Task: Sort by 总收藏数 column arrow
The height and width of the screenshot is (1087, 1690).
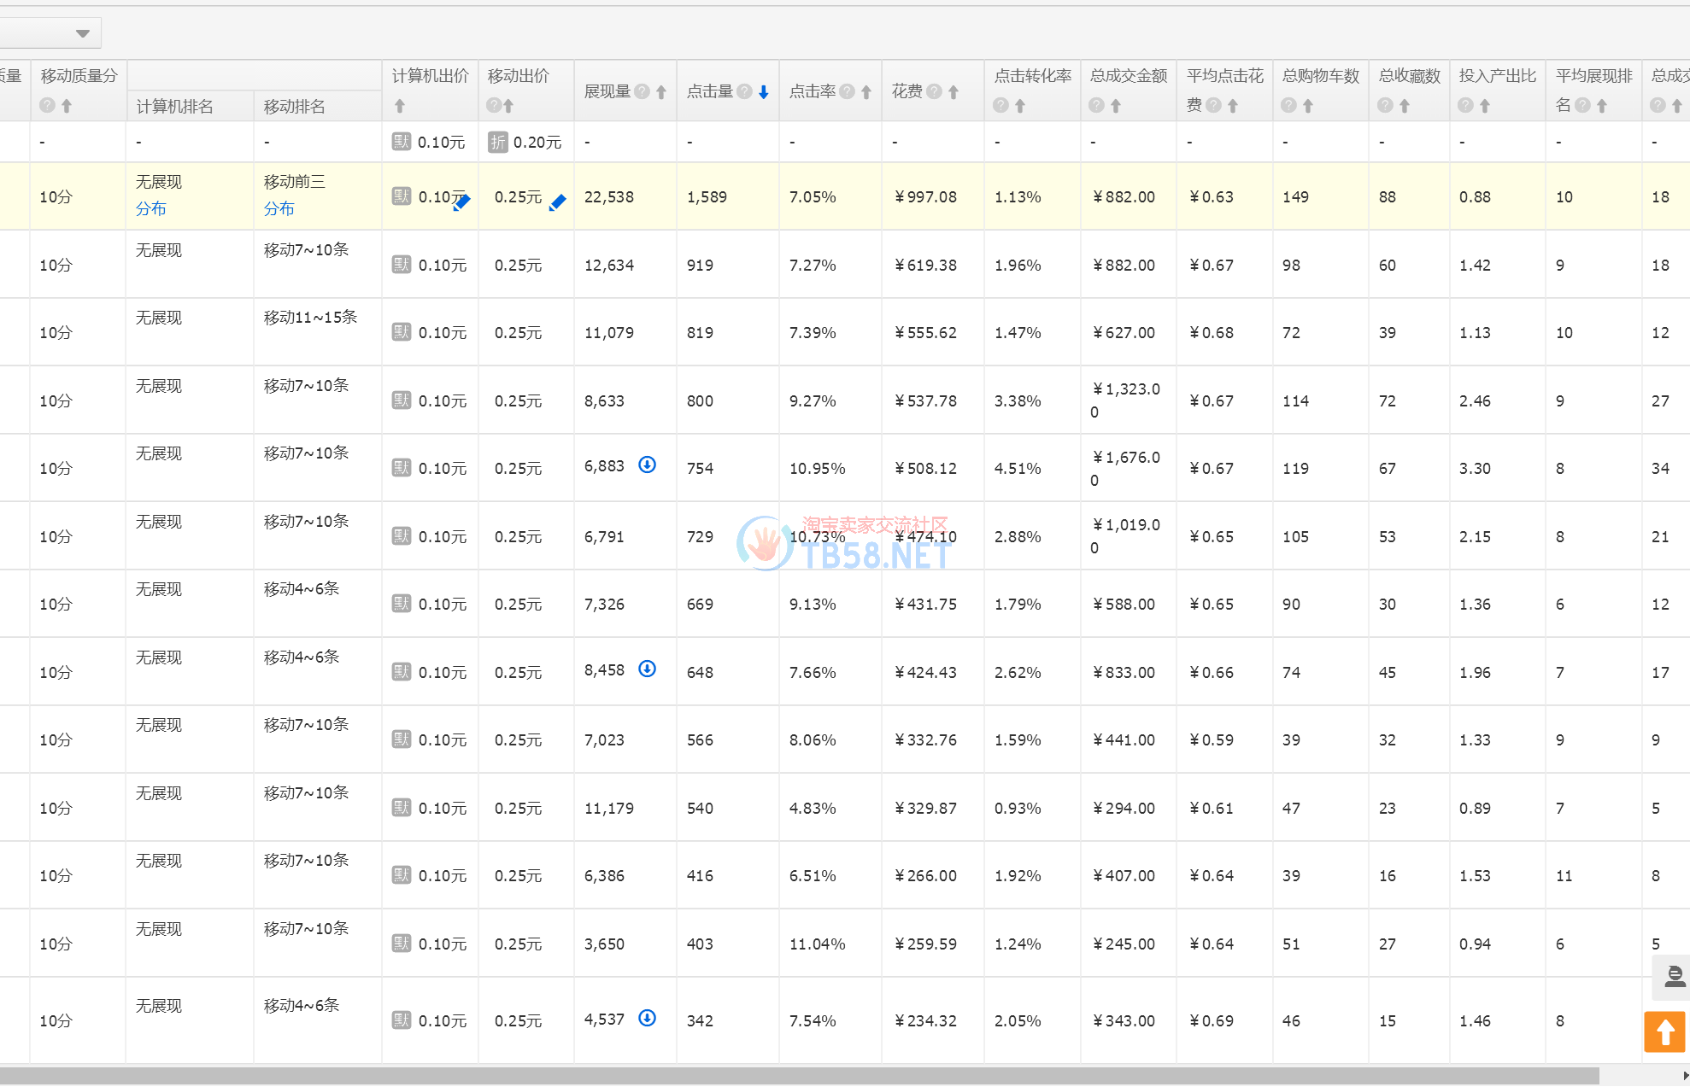Action: tap(1405, 106)
